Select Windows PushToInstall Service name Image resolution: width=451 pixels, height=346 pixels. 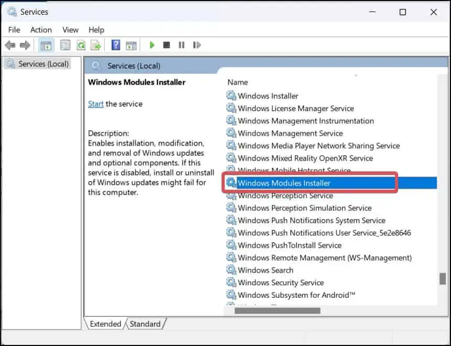click(x=290, y=245)
